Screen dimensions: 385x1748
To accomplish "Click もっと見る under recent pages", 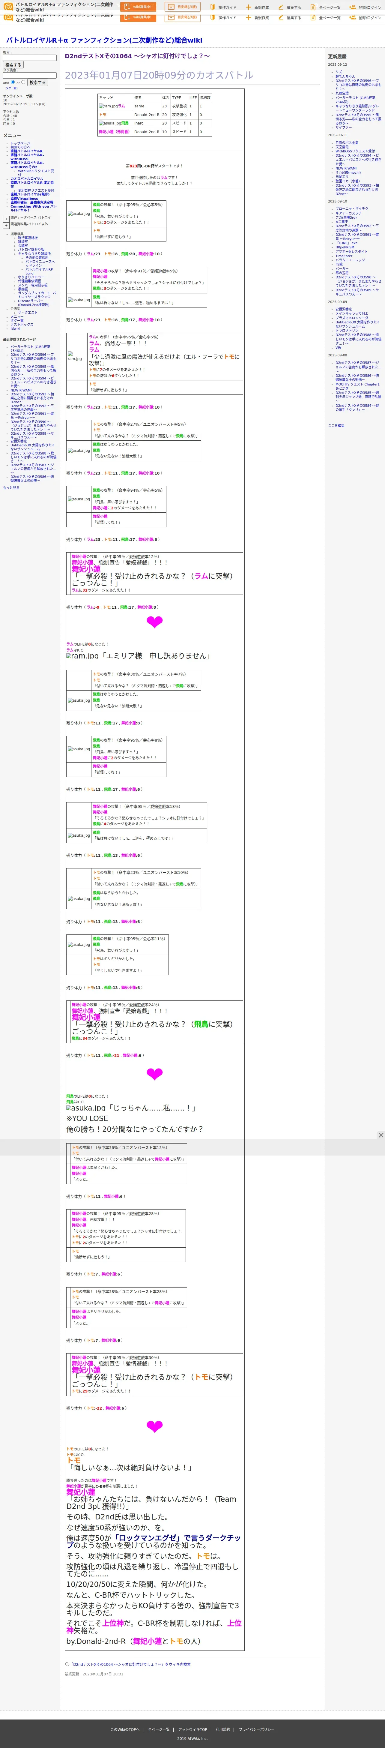I will coord(11,487).
